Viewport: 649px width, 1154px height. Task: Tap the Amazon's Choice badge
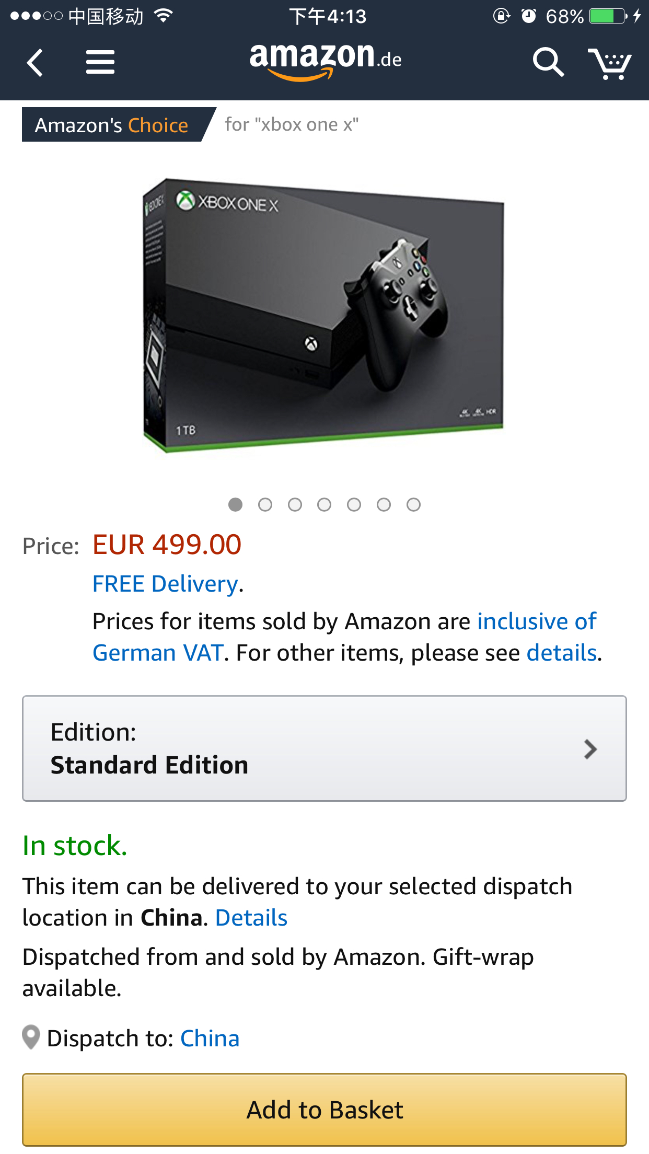(x=112, y=125)
